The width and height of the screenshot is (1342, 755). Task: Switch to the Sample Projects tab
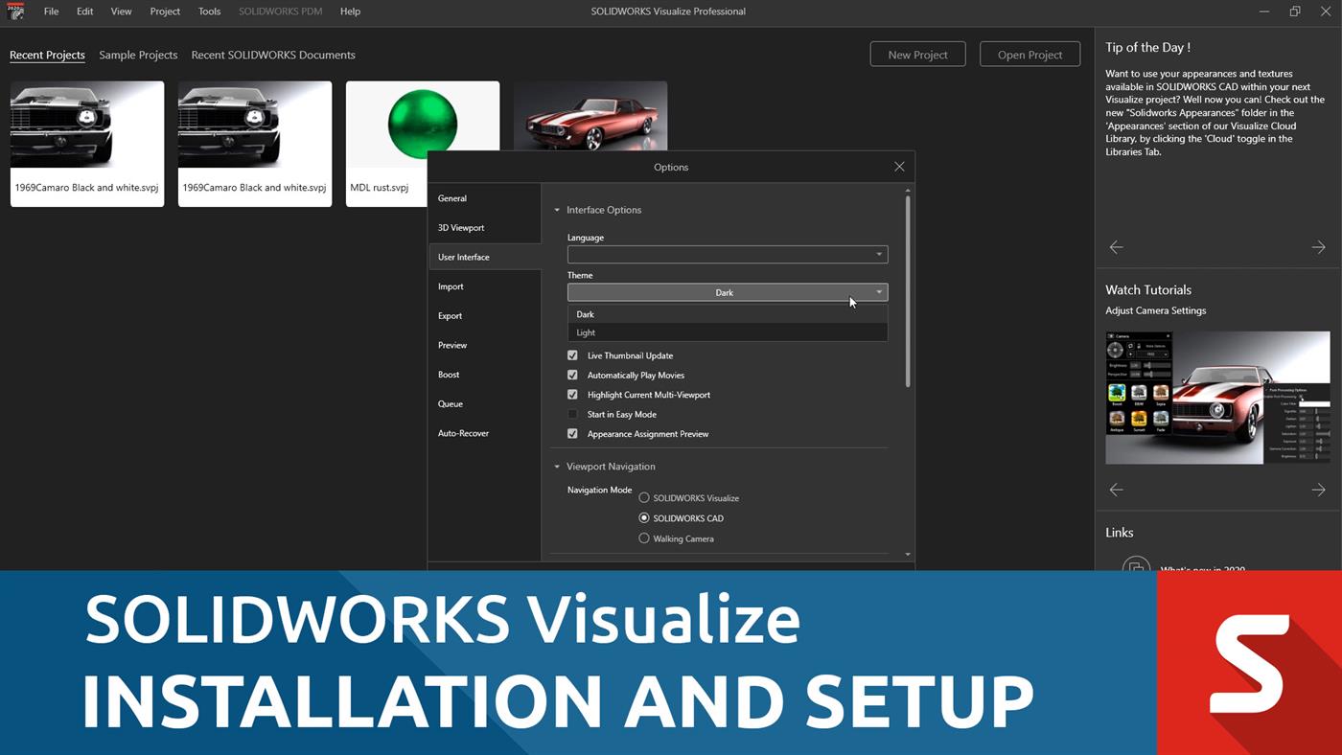click(x=138, y=55)
